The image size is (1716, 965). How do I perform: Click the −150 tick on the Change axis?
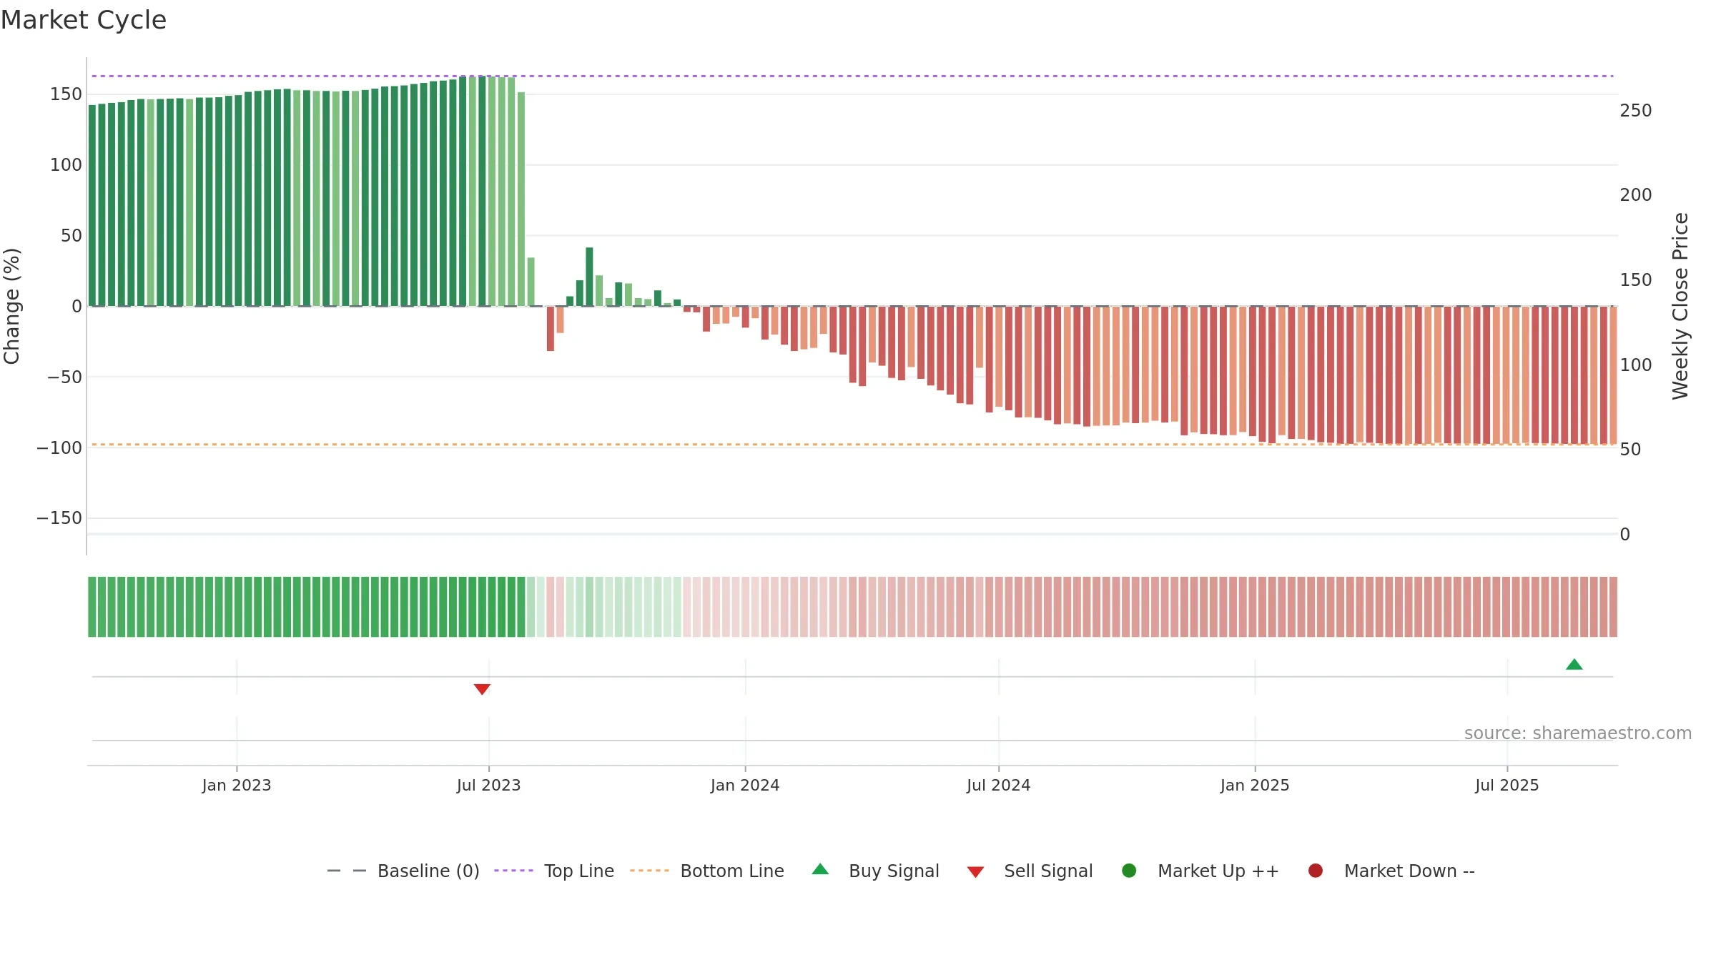59,518
